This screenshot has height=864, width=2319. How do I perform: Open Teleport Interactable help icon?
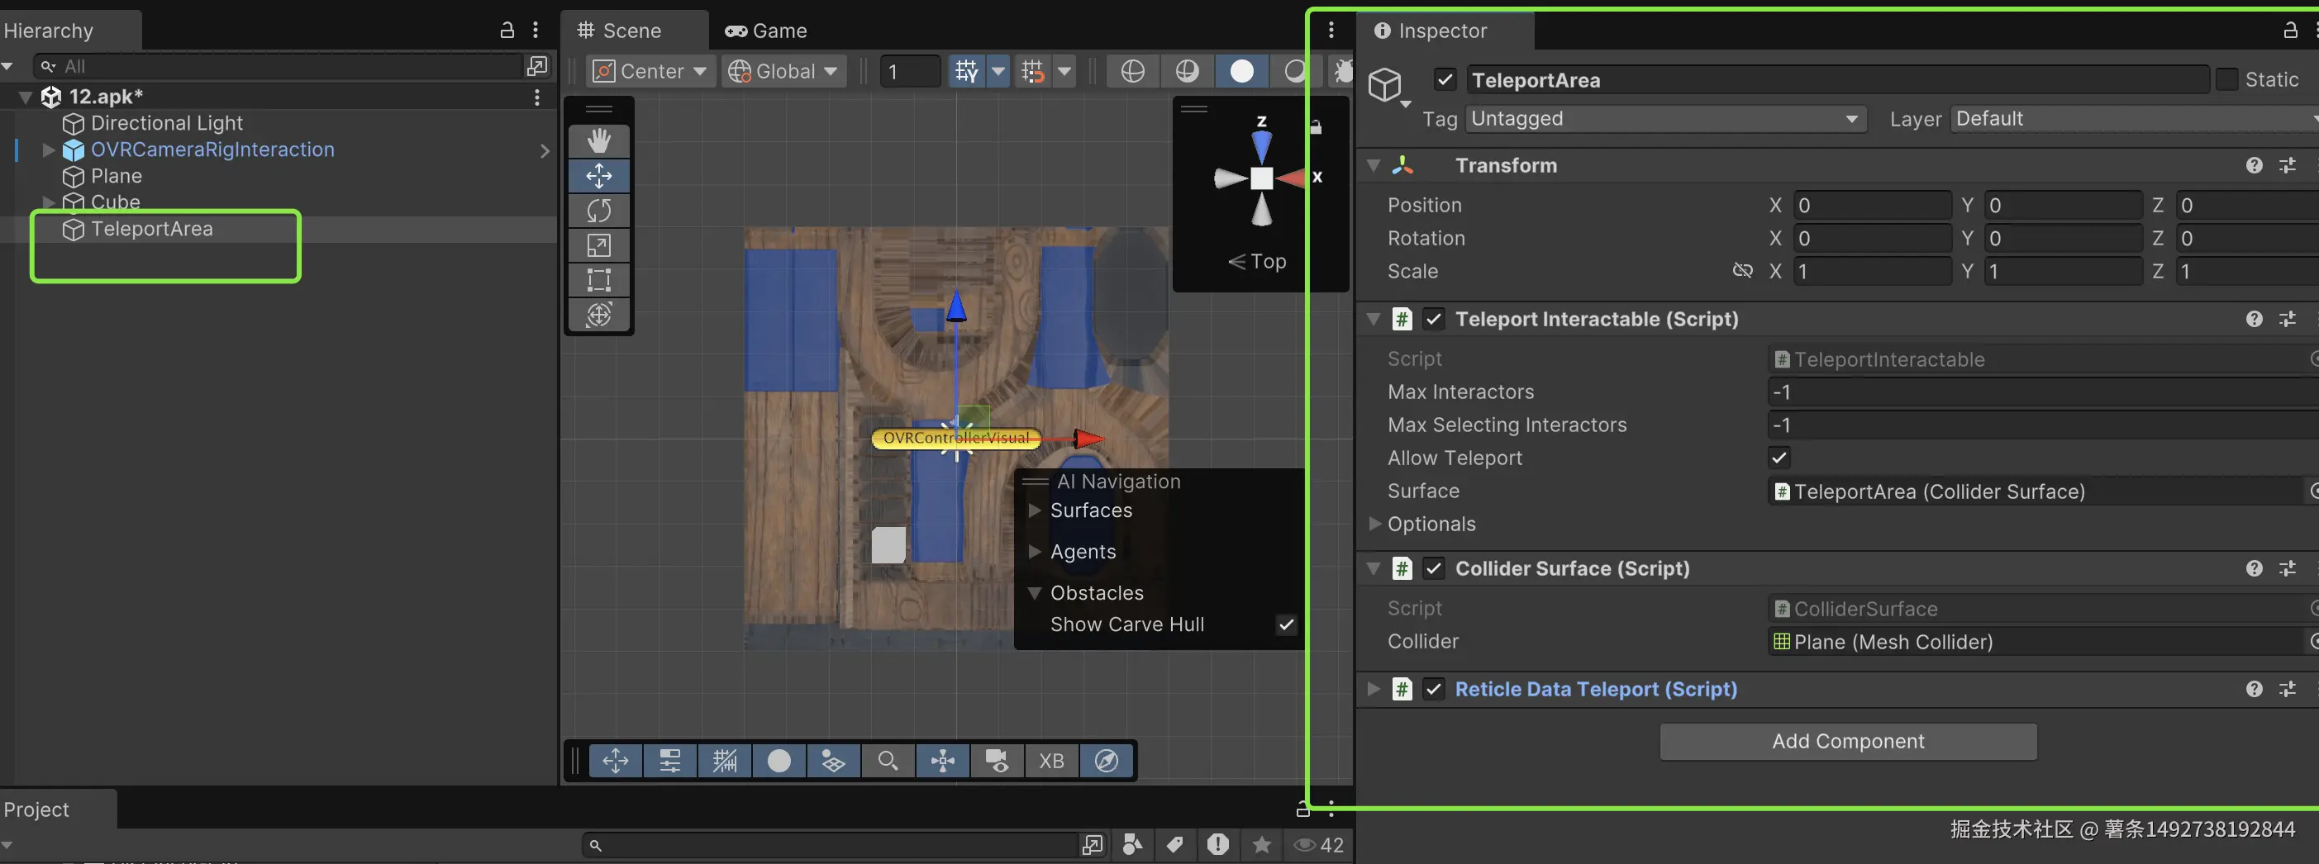2253,320
